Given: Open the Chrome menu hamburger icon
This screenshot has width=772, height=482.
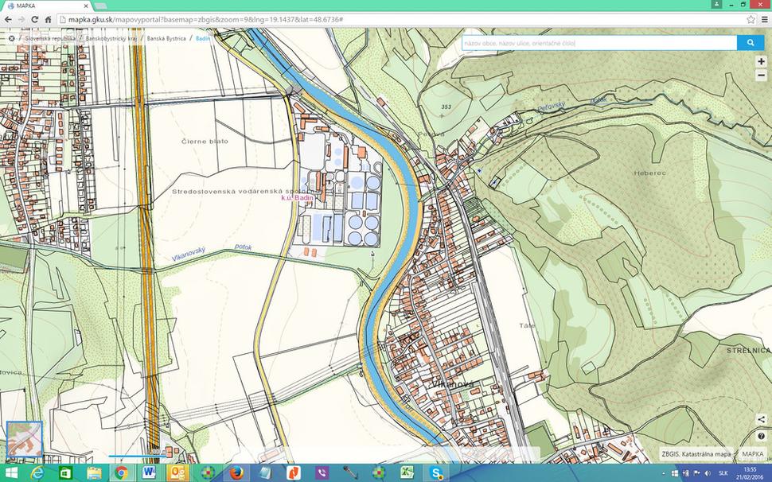Looking at the screenshot, I should pos(764,20).
